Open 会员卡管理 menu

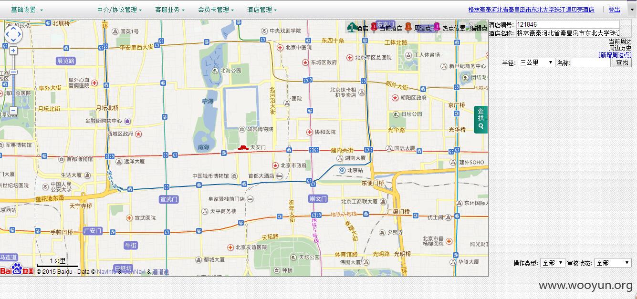[x=216, y=10]
